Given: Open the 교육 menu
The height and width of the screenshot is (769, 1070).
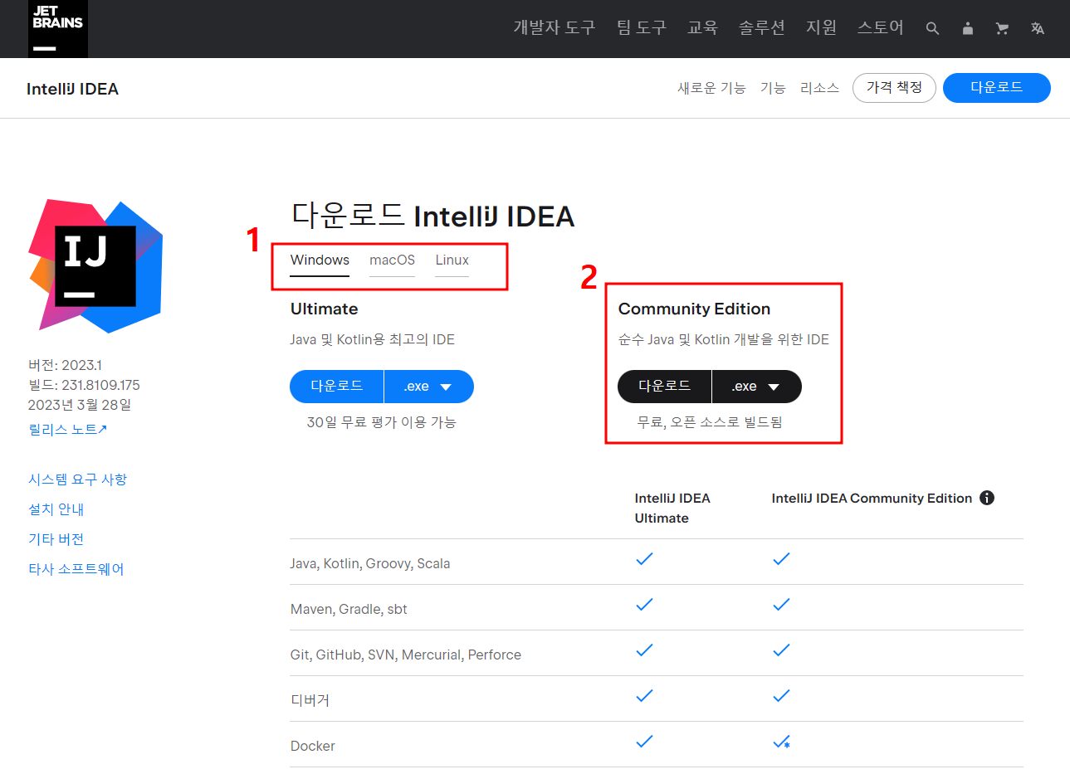Looking at the screenshot, I should pyautogui.click(x=702, y=27).
